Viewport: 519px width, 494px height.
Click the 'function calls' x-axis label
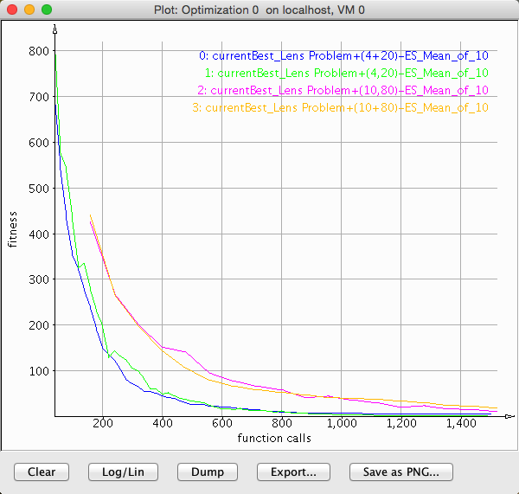(274, 438)
